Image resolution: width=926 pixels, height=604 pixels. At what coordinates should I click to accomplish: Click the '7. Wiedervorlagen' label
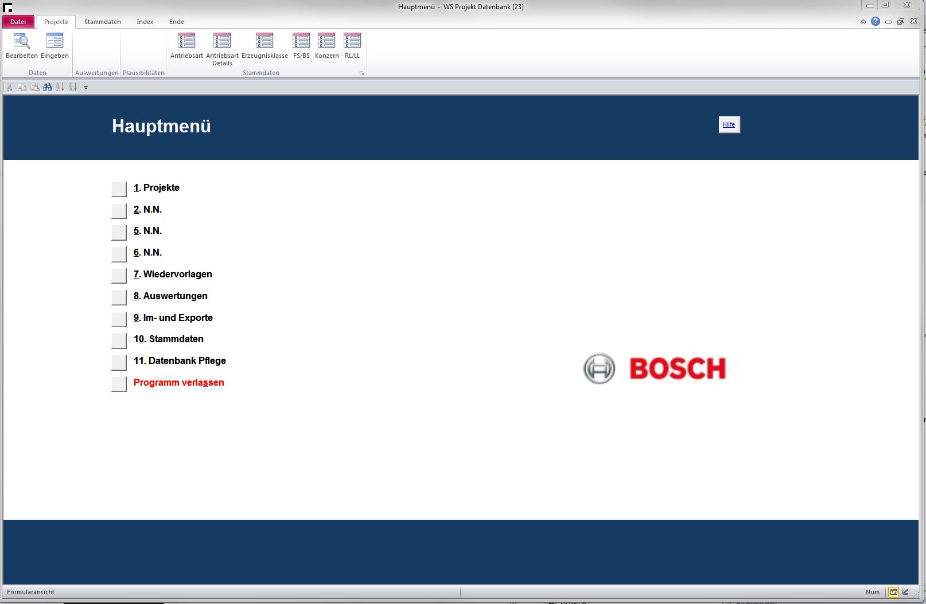[173, 274]
